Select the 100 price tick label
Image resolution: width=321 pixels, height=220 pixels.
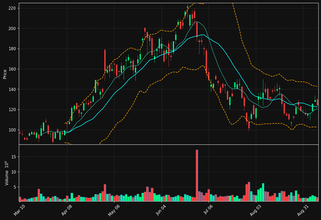coord(12,130)
